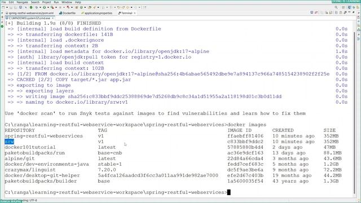Viewport: 361px width, 203px height.
Task: Open the Search menu
Action: coord(35,2)
